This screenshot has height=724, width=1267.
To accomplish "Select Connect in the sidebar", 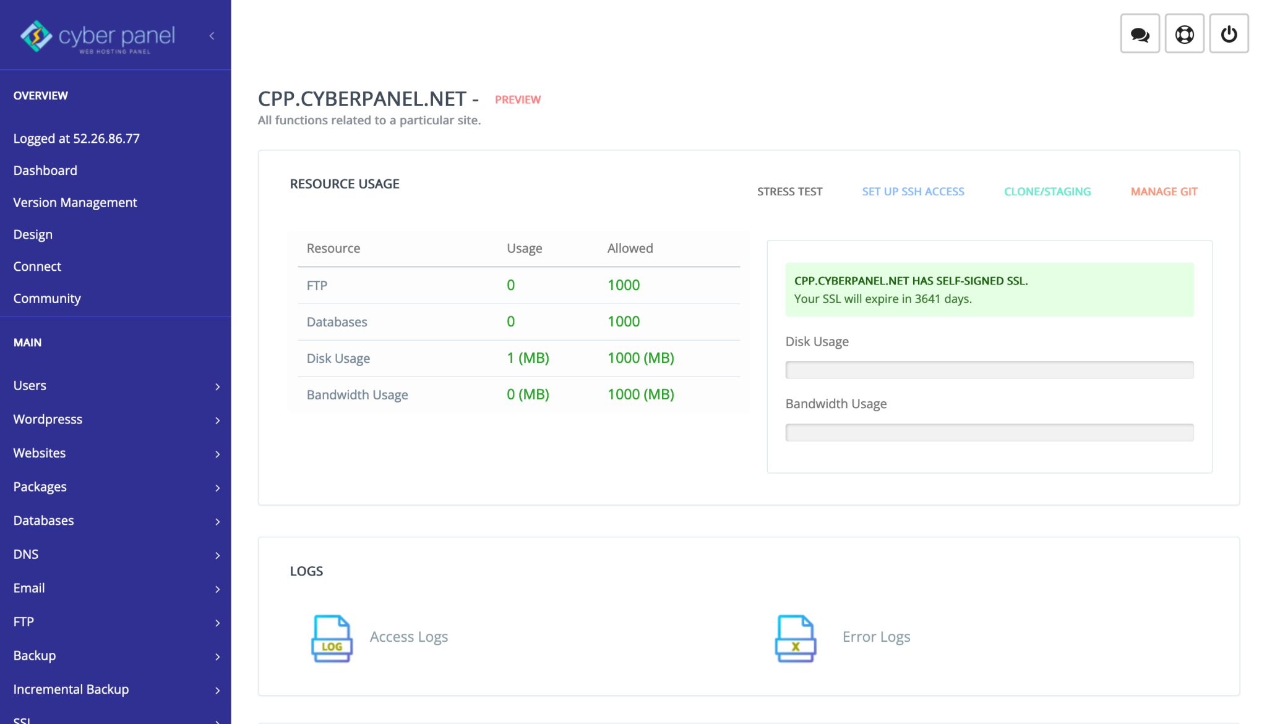I will click(x=37, y=266).
